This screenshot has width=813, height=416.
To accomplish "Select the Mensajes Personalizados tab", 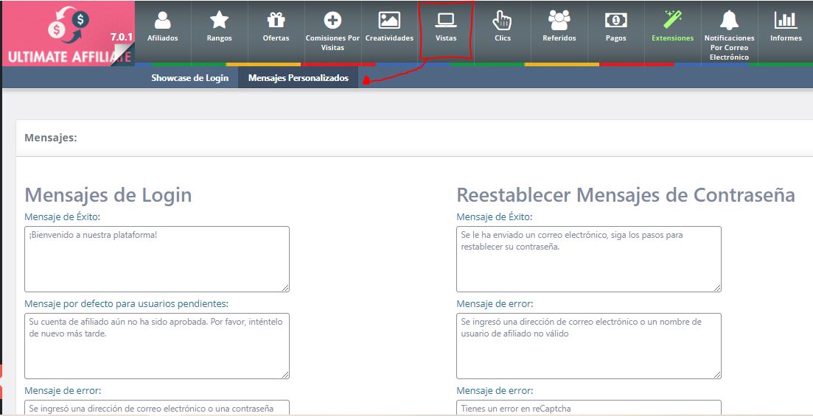I will point(298,78).
